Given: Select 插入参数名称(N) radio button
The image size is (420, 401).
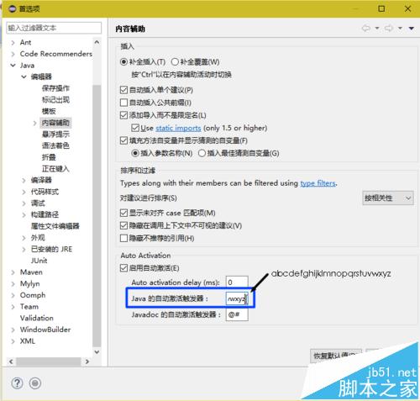Looking at the screenshot, I should pos(135,153).
